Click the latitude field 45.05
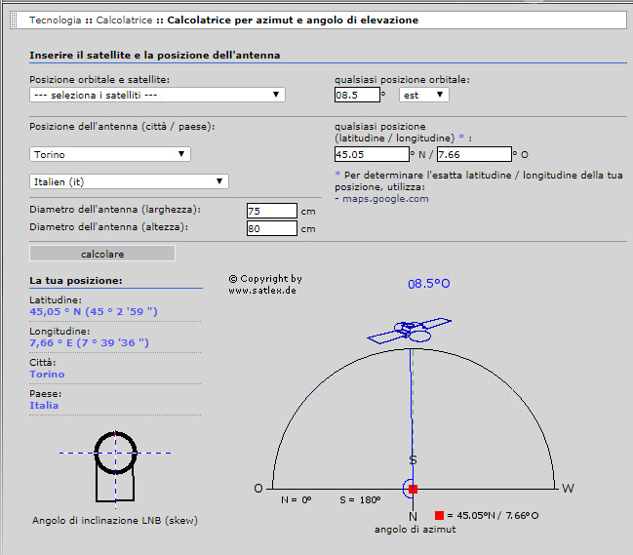The height and width of the screenshot is (555, 633). pos(372,154)
